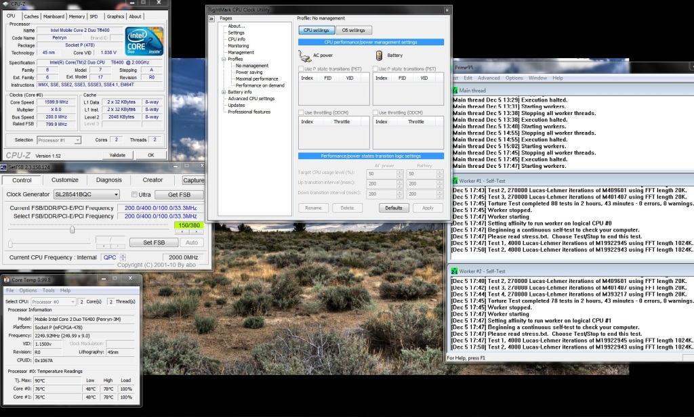The width and height of the screenshot is (694, 417).
Task: Click the collapse pages arrow icon in RightMark
Action: tap(211, 18)
